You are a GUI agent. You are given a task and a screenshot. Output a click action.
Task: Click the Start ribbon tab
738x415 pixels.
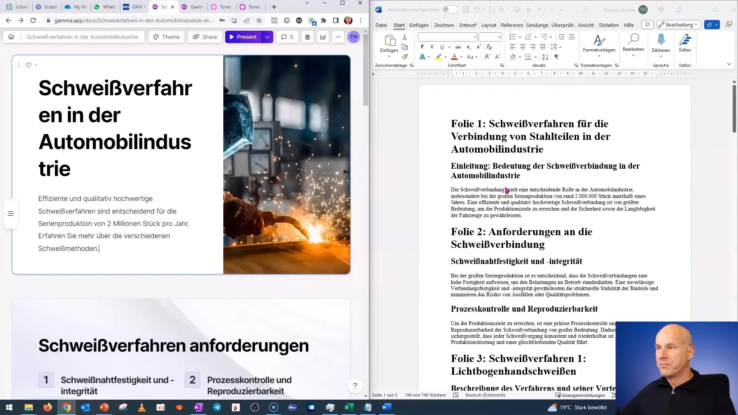click(x=399, y=25)
